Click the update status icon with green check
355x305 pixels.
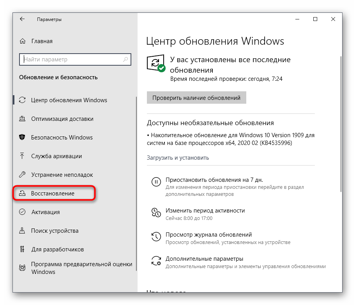[x=156, y=63]
